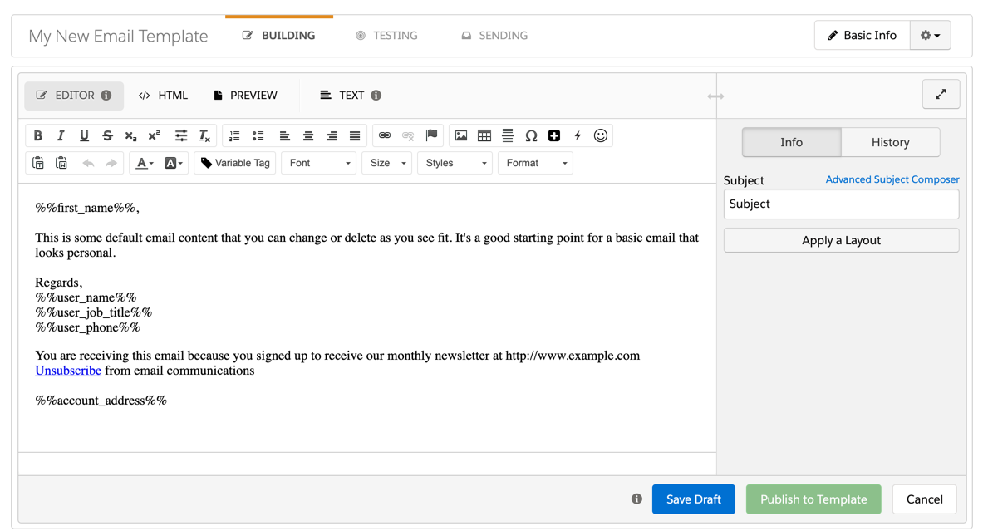Open the Advanced Subject Composer link
Viewport: 983px width, 531px height.
pyautogui.click(x=892, y=179)
